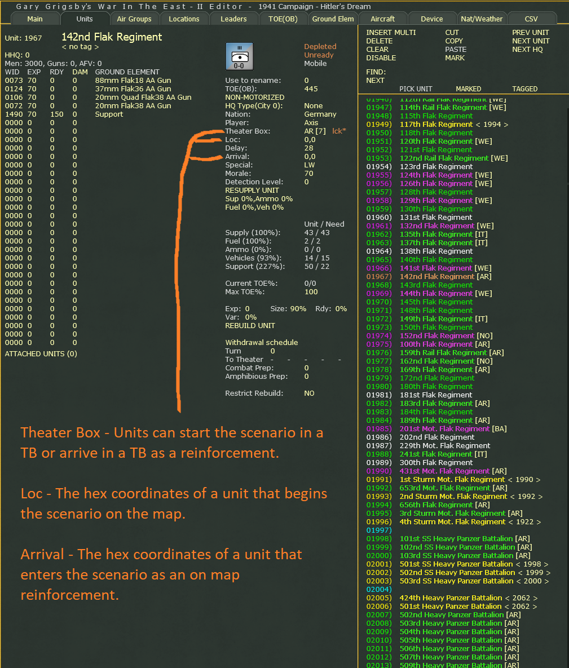The image size is (569, 668).
Task: Open the TOE(OB) tab
Action: (x=283, y=19)
